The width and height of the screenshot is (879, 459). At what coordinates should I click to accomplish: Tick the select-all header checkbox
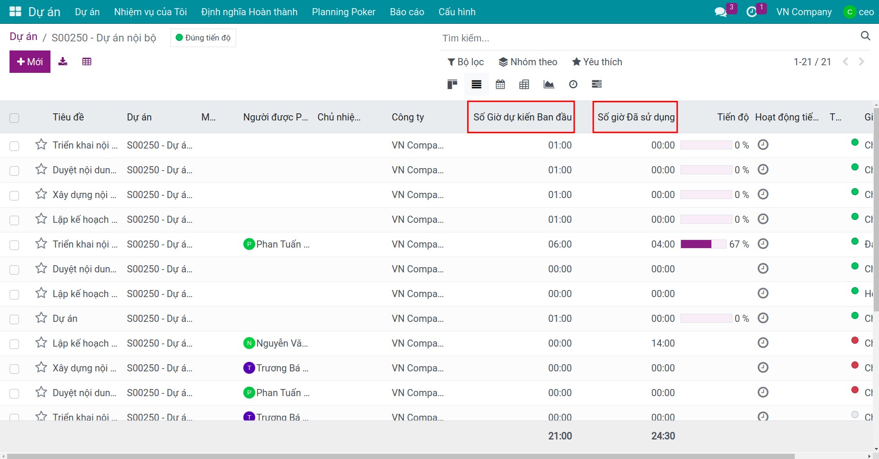coord(14,118)
